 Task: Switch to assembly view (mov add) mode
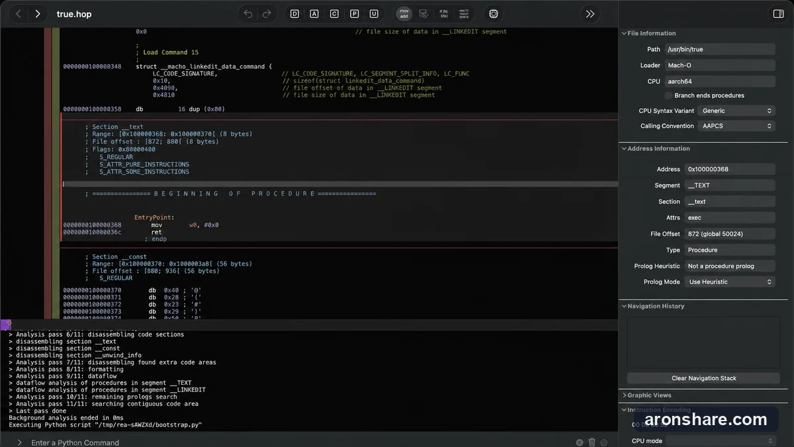404,14
